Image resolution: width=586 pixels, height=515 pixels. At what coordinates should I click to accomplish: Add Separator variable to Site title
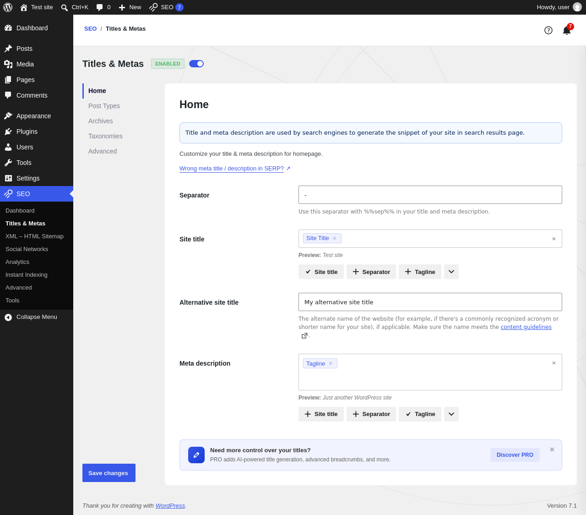coord(371,272)
